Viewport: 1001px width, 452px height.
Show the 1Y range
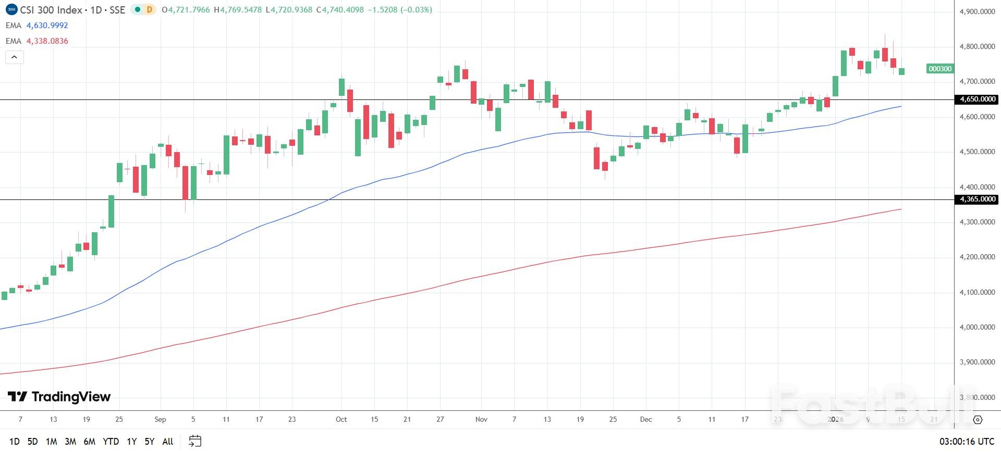tap(132, 442)
